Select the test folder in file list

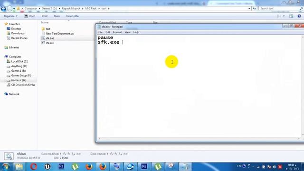tap(48, 29)
